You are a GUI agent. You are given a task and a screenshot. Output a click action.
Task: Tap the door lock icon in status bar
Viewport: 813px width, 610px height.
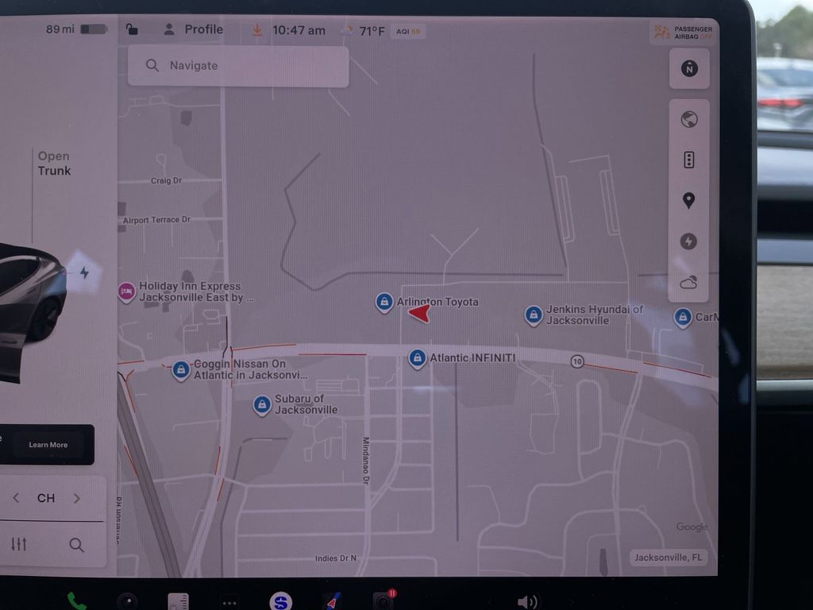click(x=132, y=29)
